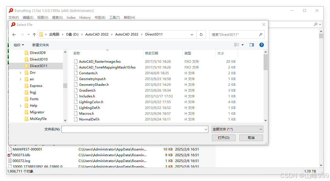The image size is (330, 181).
Task: Expand the Help folder node
Action: click(x=21, y=106)
